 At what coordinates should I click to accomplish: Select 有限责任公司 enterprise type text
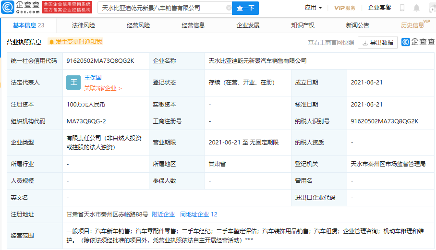pos(104,143)
